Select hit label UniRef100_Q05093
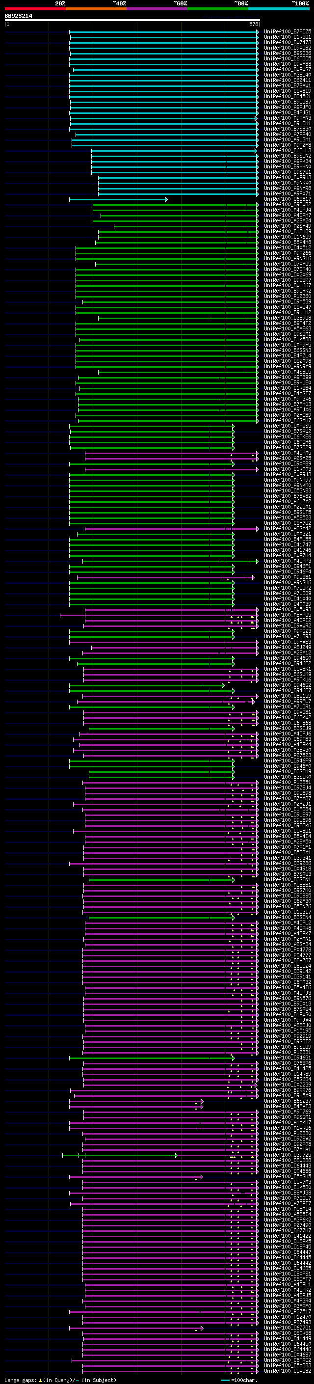The image size is (314, 1384). coord(288,610)
